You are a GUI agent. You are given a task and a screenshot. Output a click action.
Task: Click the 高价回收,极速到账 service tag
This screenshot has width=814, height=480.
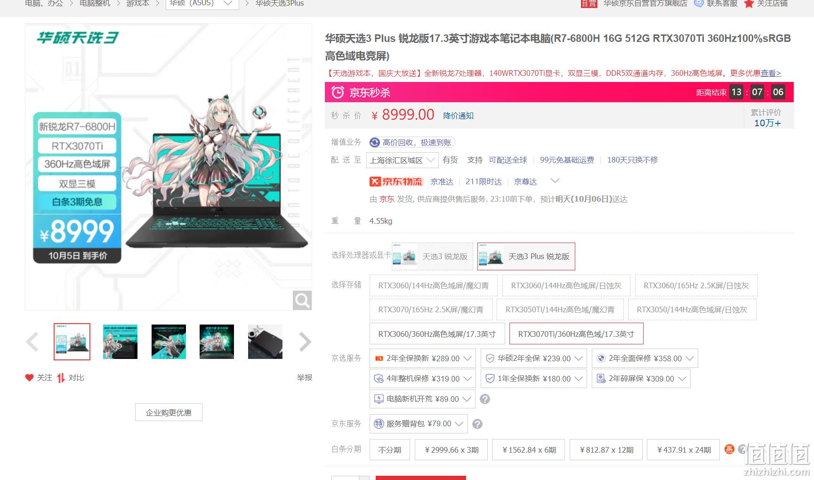[412, 142]
